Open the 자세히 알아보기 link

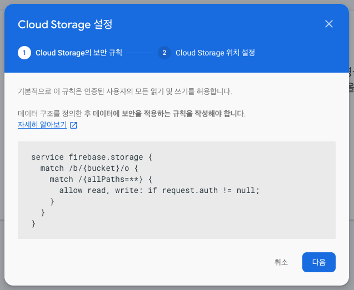[42, 125]
